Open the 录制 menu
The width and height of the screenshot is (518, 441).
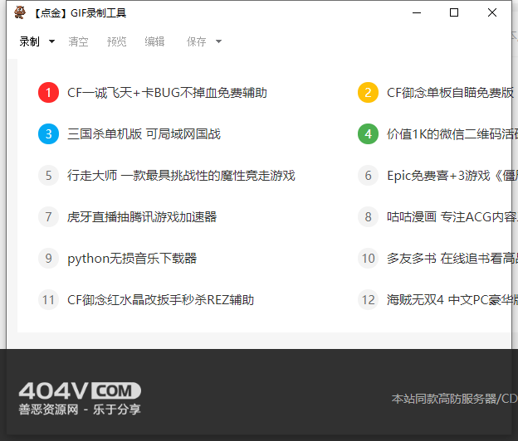29,41
